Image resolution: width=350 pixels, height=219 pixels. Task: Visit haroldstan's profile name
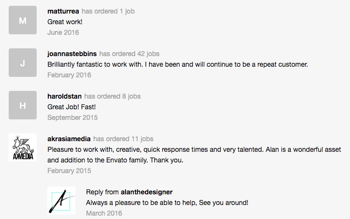pyautogui.click(x=65, y=96)
